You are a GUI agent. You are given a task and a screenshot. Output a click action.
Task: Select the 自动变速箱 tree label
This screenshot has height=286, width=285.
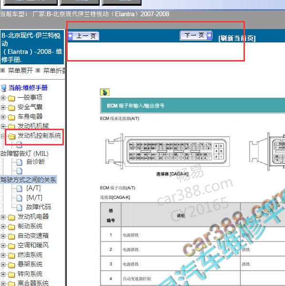click(33, 235)
